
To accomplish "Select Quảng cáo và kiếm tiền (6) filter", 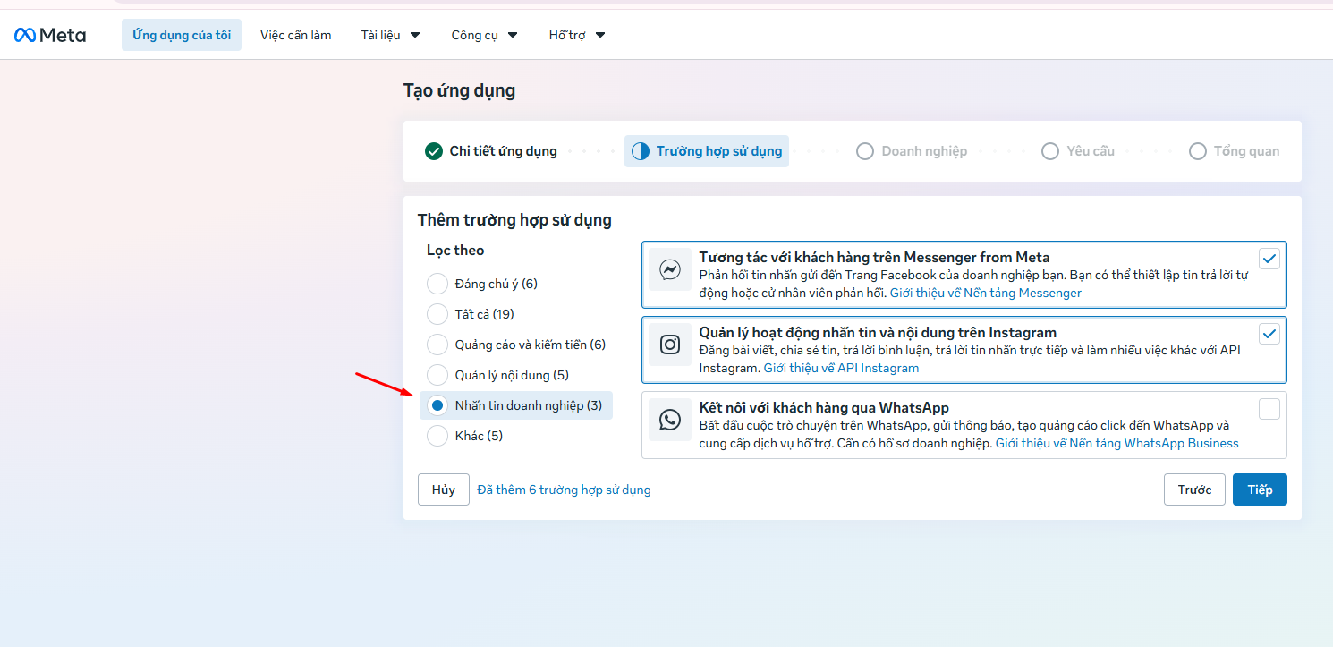I will (x=437, y=345).
